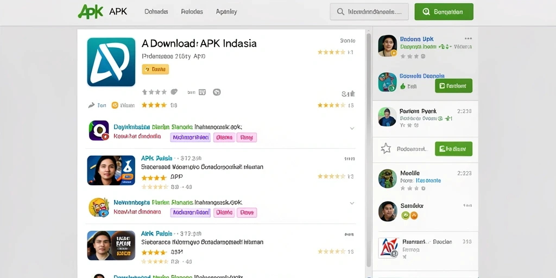Click the green button in header
This screenshot has height=278, width=556.
coord(444,12)
